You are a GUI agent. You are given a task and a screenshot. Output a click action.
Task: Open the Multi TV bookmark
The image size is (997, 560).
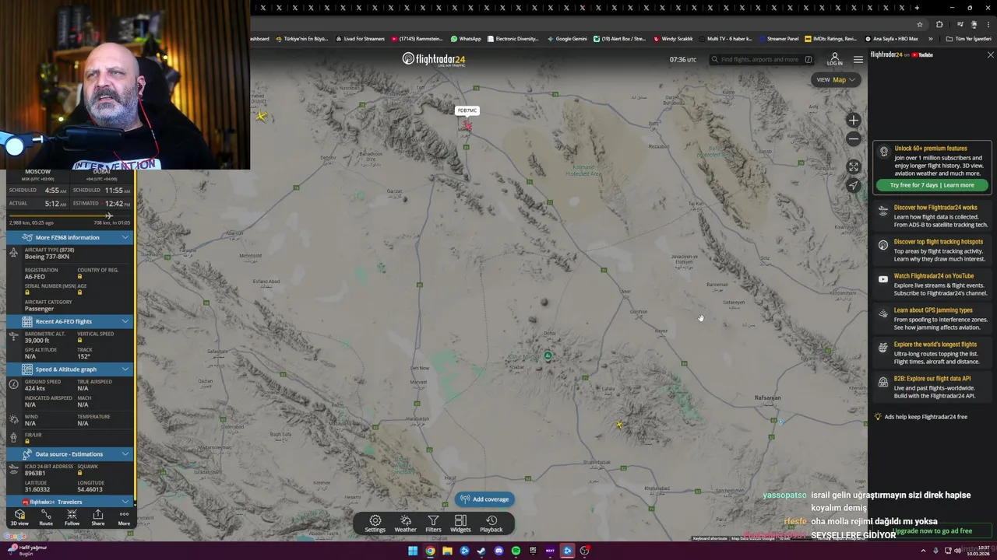[725, 38]
